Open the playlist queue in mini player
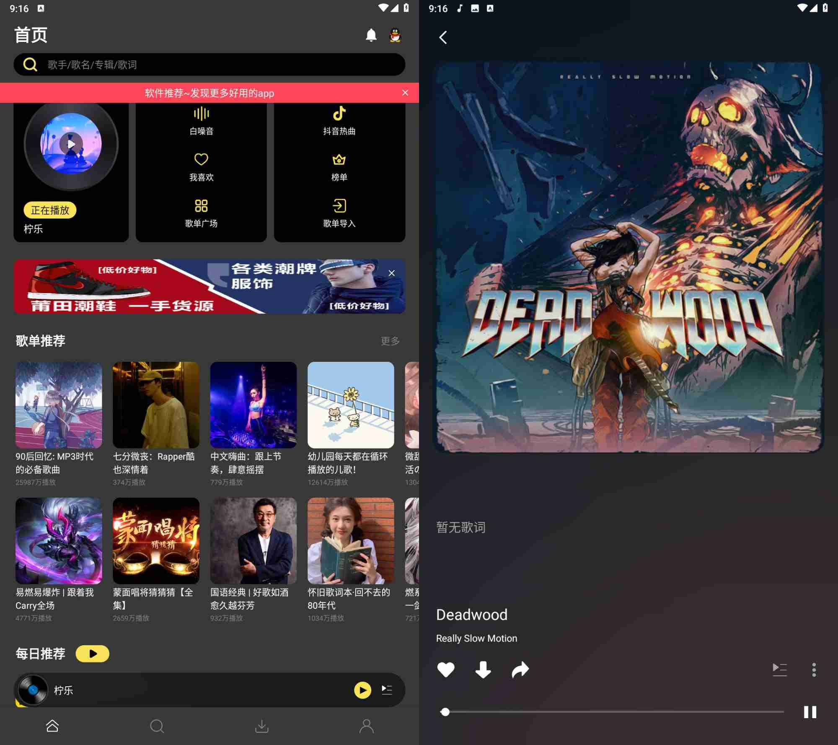Screen dimensions: 838x745 [x=387, y=690]
